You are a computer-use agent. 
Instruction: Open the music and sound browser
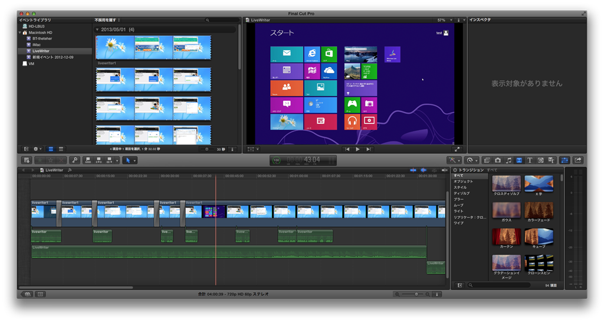pos(508,160)
